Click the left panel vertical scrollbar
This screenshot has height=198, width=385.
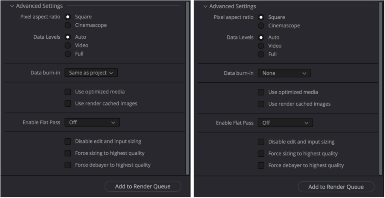(187, 88)
